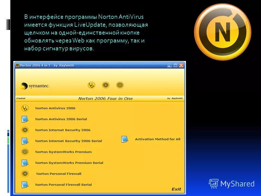Image resolution: width=261 pixels, height=196 pixels.
Task: Click the Symantec logo
Action: [35, 86]
